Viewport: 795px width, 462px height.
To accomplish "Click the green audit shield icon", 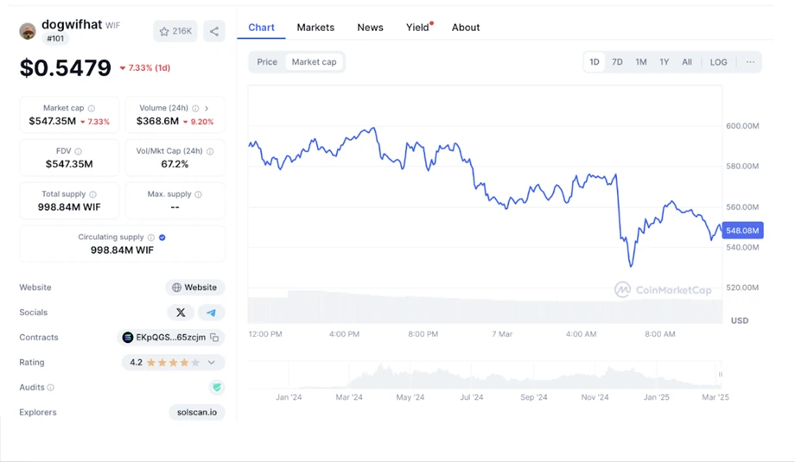I will click(216, 388).
